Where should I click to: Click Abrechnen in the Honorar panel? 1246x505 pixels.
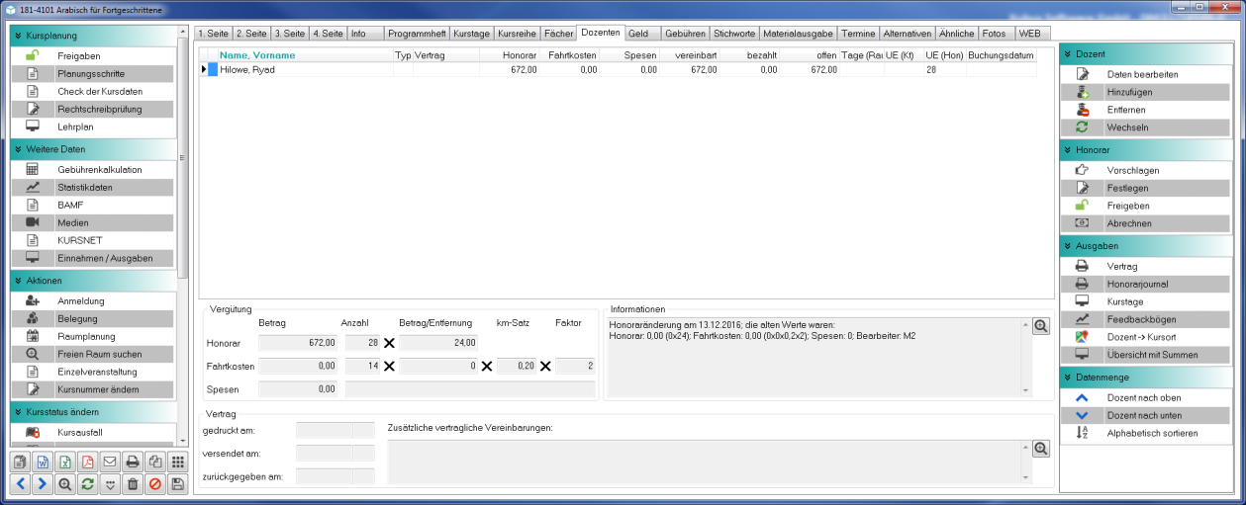coord(1145,223)
